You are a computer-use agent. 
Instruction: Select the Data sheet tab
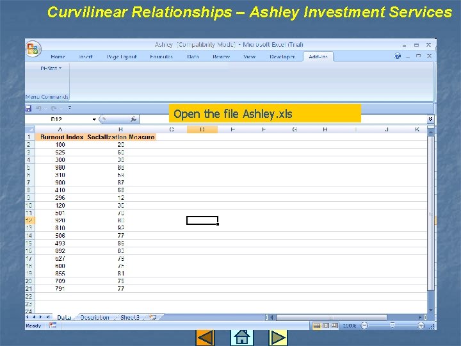(64, 317)
